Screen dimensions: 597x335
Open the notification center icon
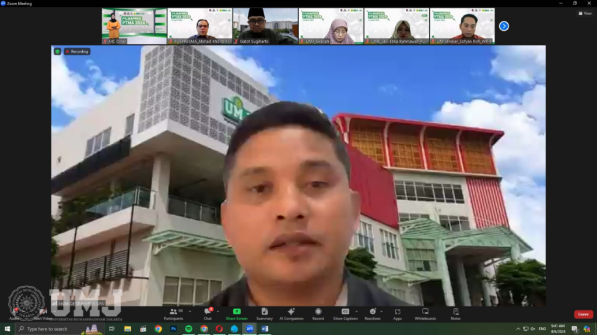pos(574,329)
